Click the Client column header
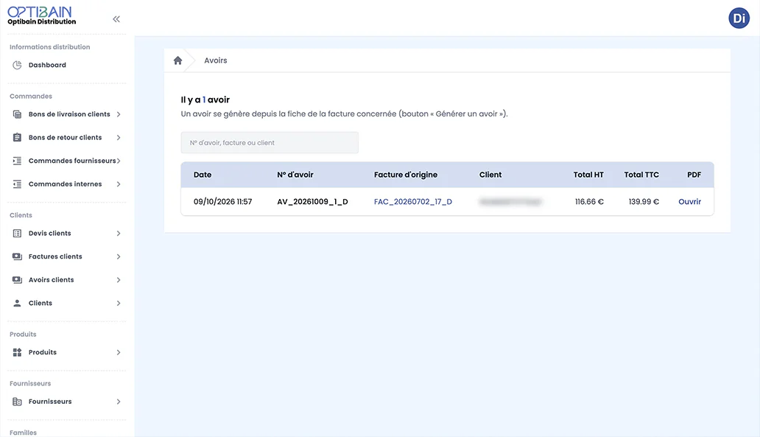This screenshot has width=760, height=437. 490,175
